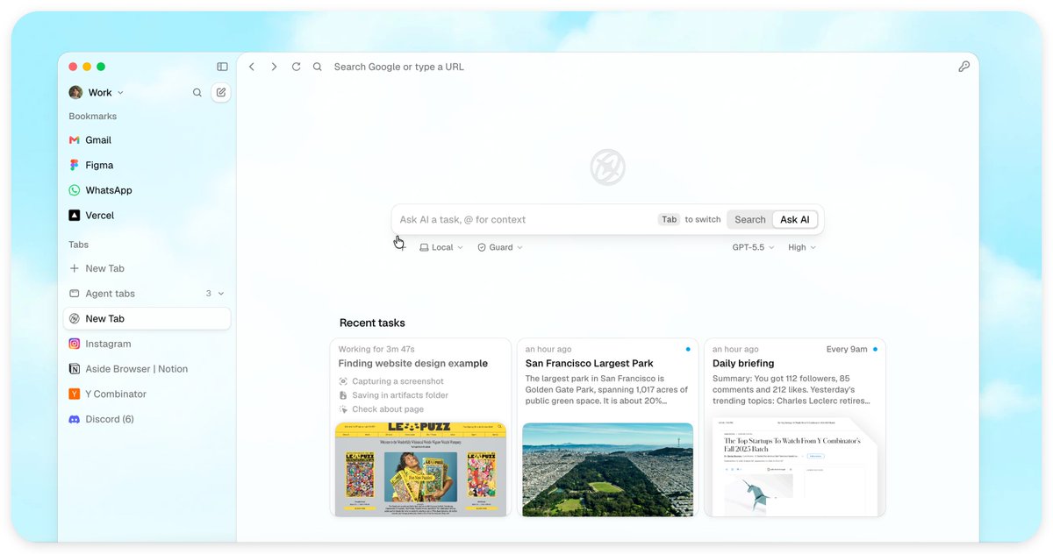The image size is (1053, 554).
Task: Click the Recent tasks heading
Action: 372,323
